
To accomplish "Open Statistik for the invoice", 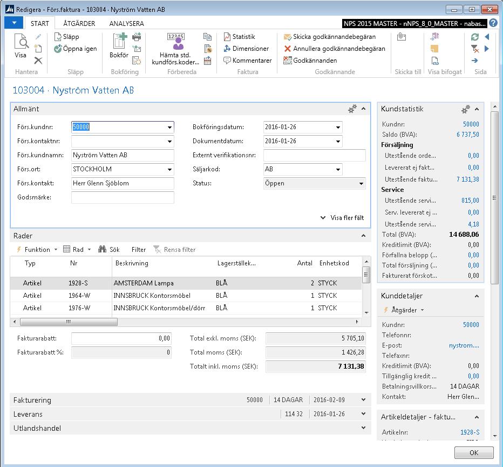I will tap(239, 37).
